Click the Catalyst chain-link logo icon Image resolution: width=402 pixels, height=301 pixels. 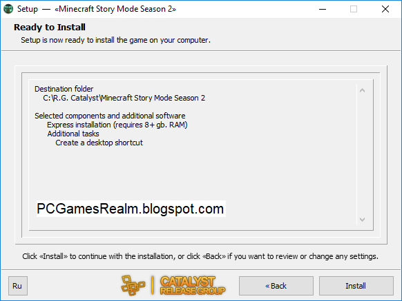pyautogui.click(x=133, y=285)
